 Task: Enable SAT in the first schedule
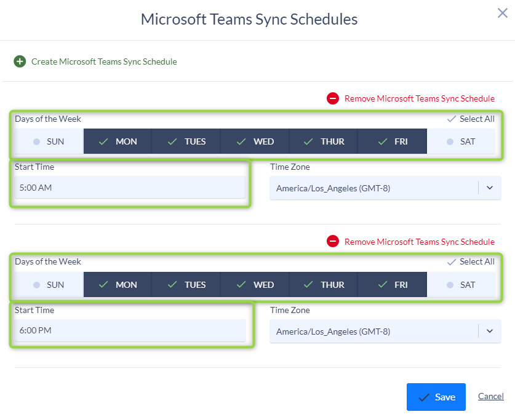pyautogui.click(x=461, y=141)
